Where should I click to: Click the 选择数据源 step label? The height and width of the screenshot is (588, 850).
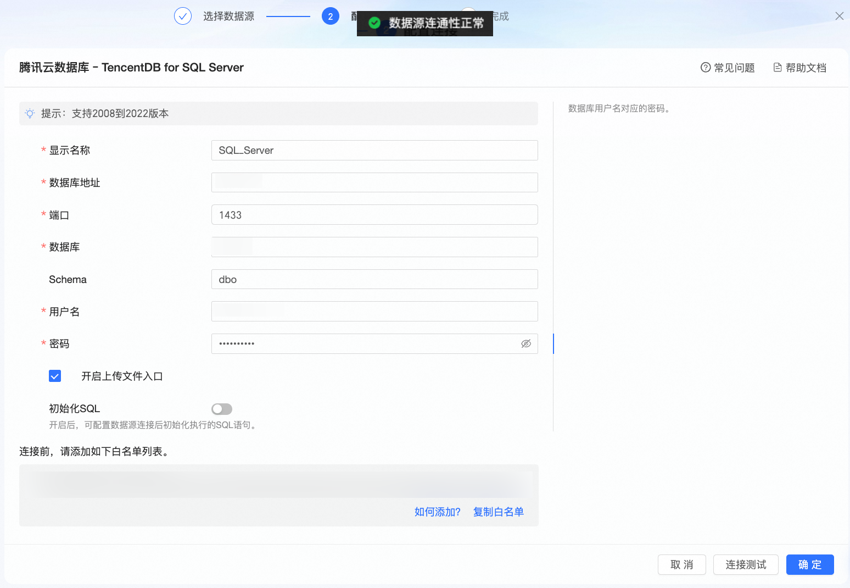tap(228, 16)
